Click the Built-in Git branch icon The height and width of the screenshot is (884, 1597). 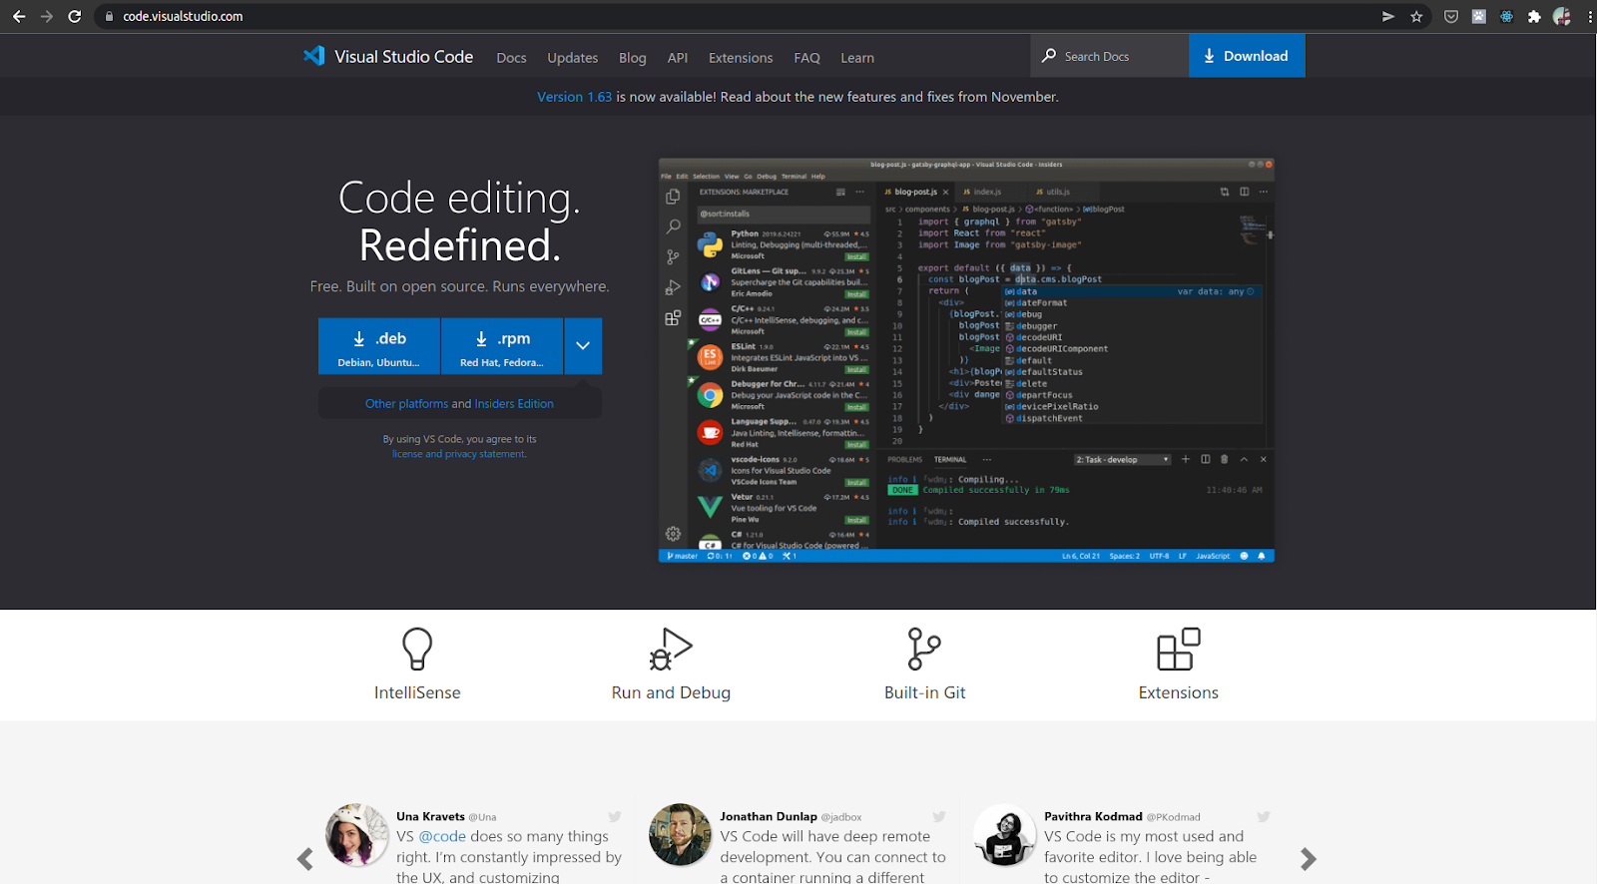[924, 649]
